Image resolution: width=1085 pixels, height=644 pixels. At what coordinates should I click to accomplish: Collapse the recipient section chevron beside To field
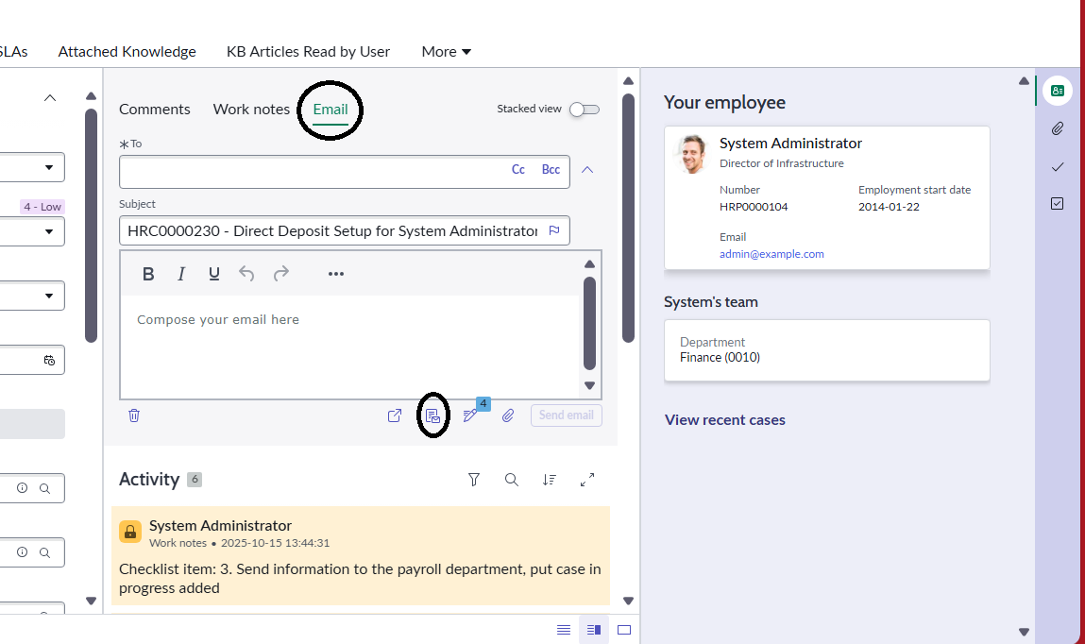click(x=587, y=169)
